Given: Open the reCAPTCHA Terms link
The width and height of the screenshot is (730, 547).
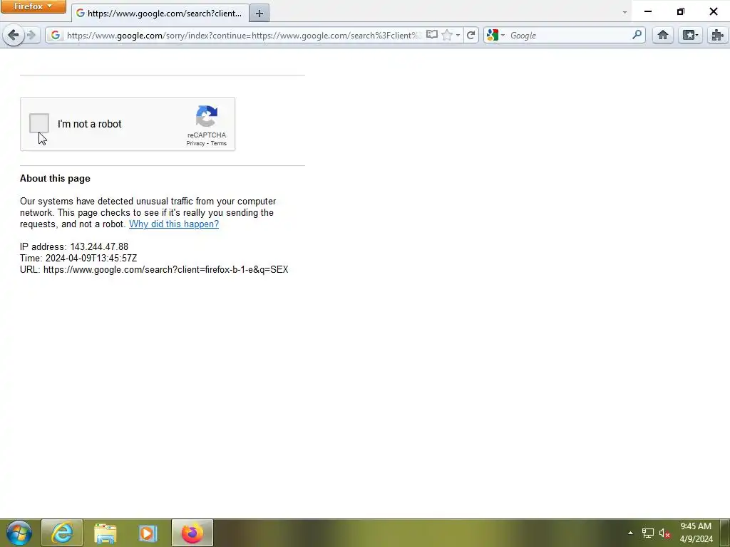Looking at the screenshot, I should pyautogui.click(x=218, y=143).
